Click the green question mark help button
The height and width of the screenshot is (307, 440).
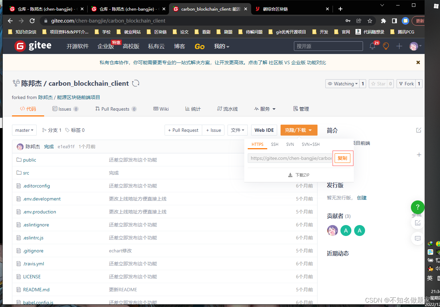417,207
